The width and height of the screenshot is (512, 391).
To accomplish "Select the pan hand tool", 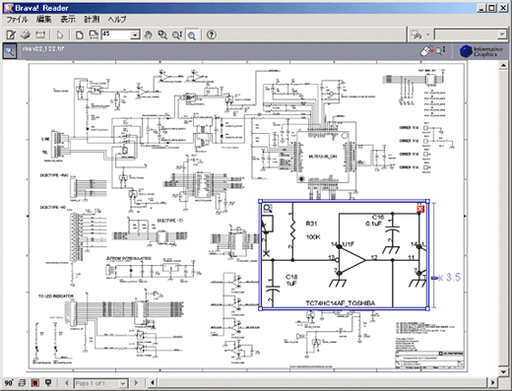I will [149, 34].
